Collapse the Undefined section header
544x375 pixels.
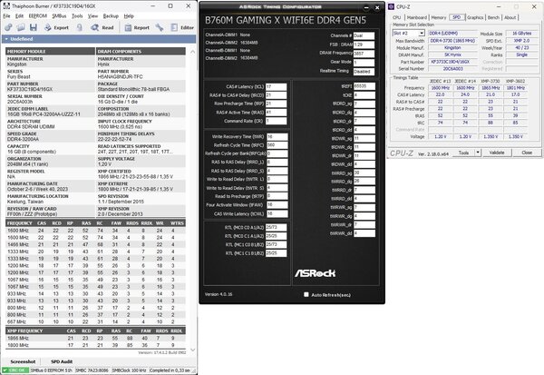(x=99, y=39)
